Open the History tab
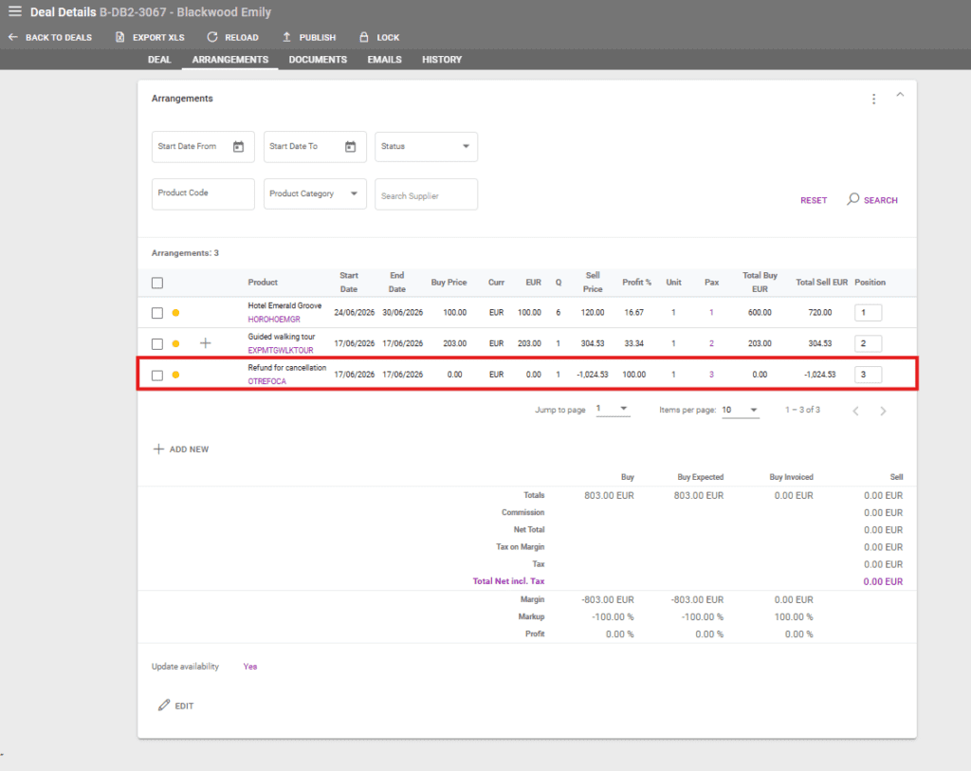The image size is (971, 771). 442,60
